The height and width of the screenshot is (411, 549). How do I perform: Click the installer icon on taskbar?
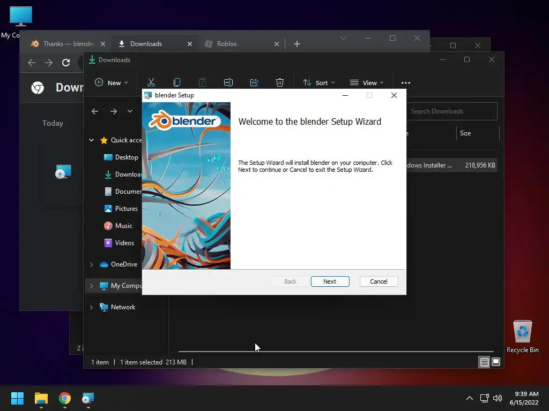click(88, 398)
